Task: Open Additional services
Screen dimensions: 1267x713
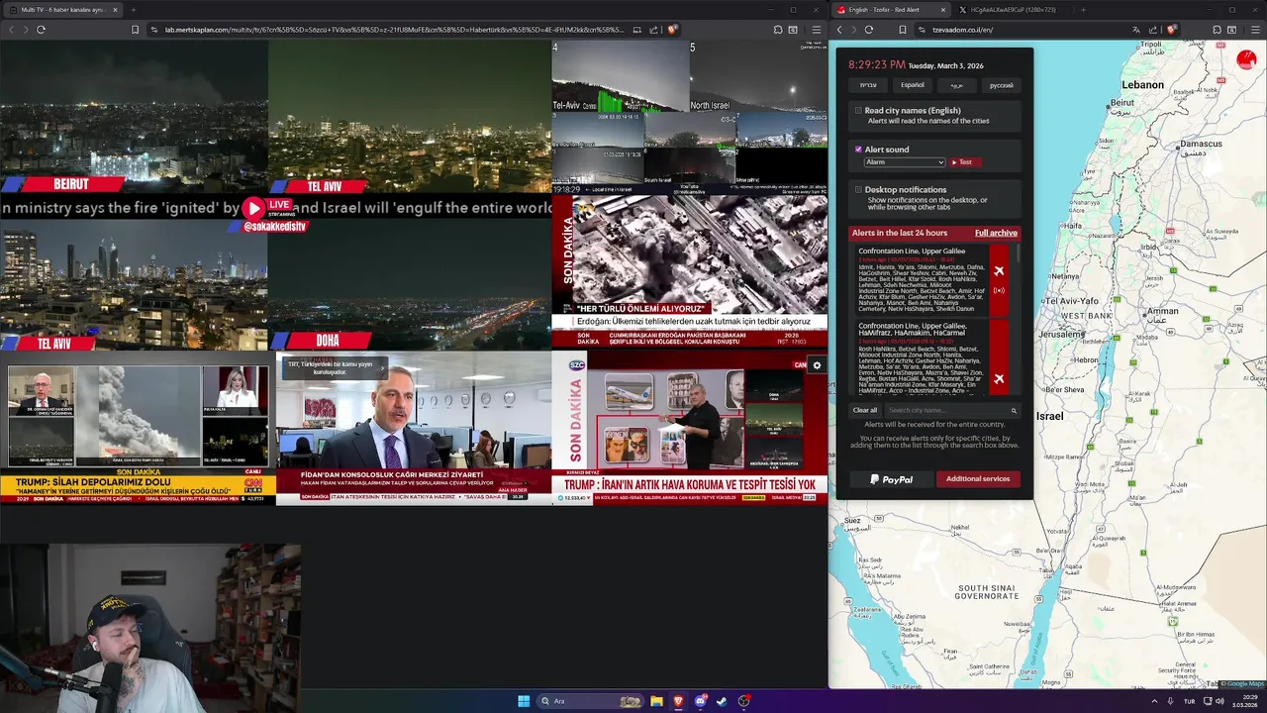Action: pyautogui.click(x=978, y=479)
